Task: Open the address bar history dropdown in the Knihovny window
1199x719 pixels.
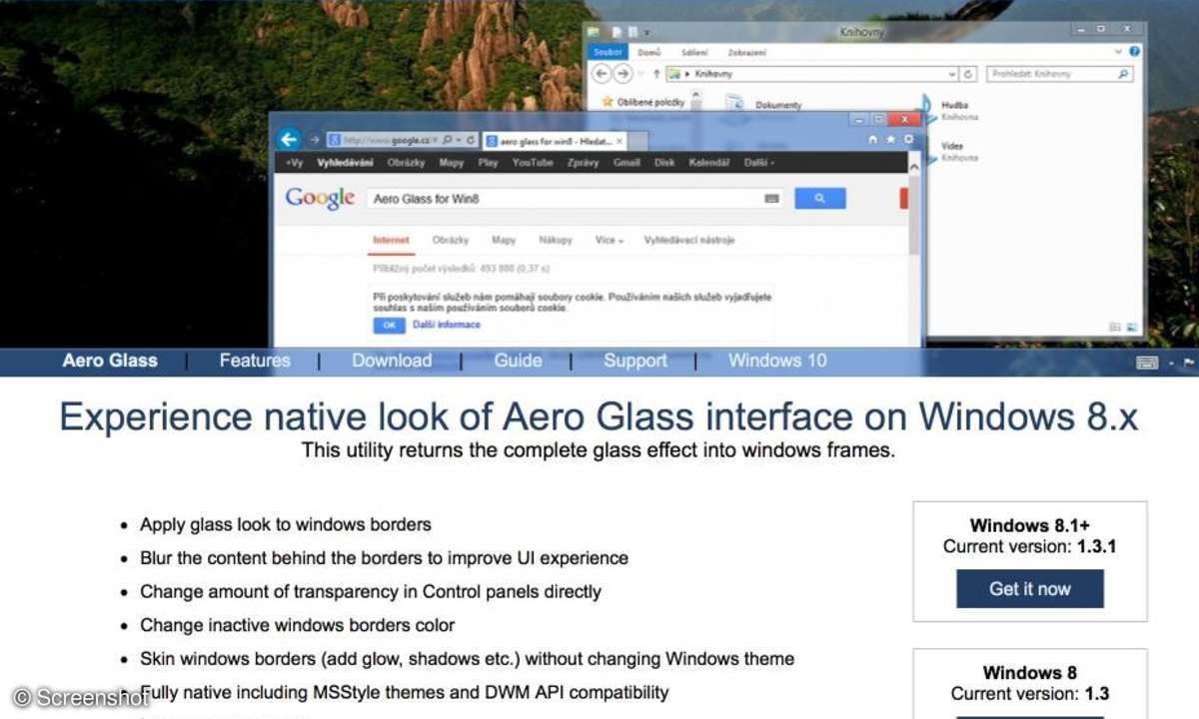Action: tap(952, 75)
